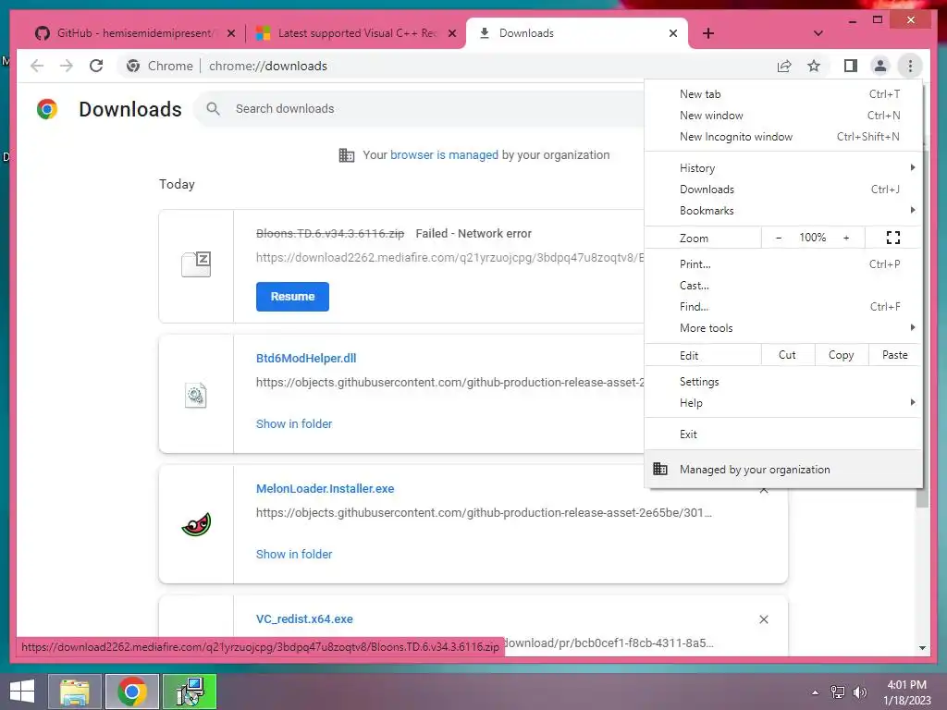Remove VC_redist.x64.exe from the list
947x710 pixels.
[763, 619]
